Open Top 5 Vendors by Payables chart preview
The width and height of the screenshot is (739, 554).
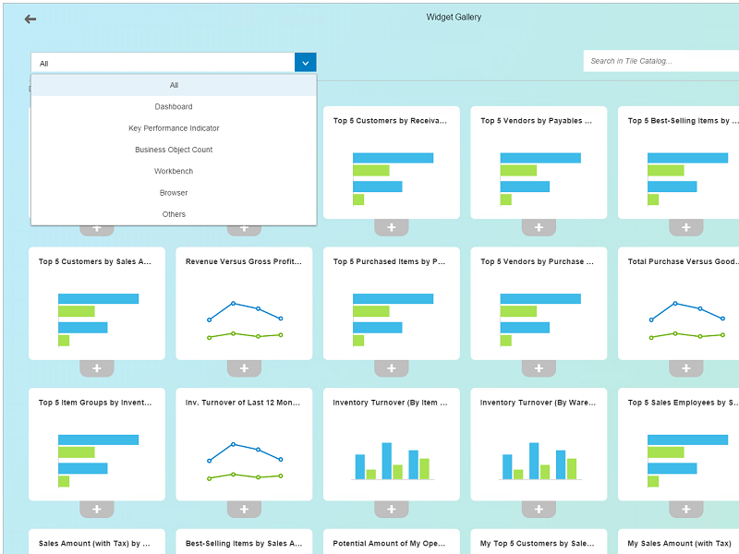539,163
